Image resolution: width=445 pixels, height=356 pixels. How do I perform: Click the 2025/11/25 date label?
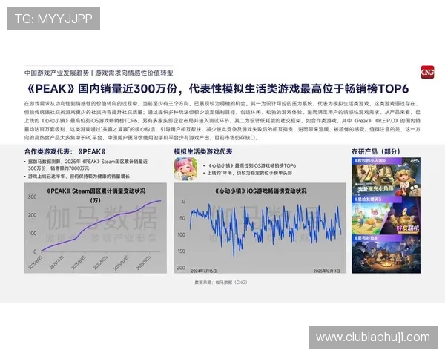(x=143, y=263)
